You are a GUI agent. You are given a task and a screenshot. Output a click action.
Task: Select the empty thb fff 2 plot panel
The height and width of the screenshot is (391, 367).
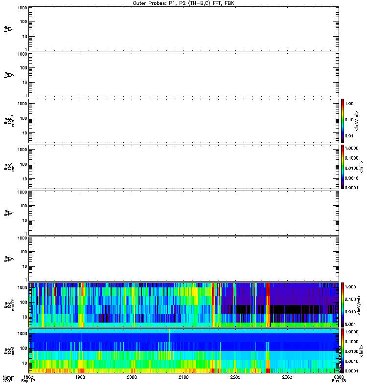[x=183, y=75]
